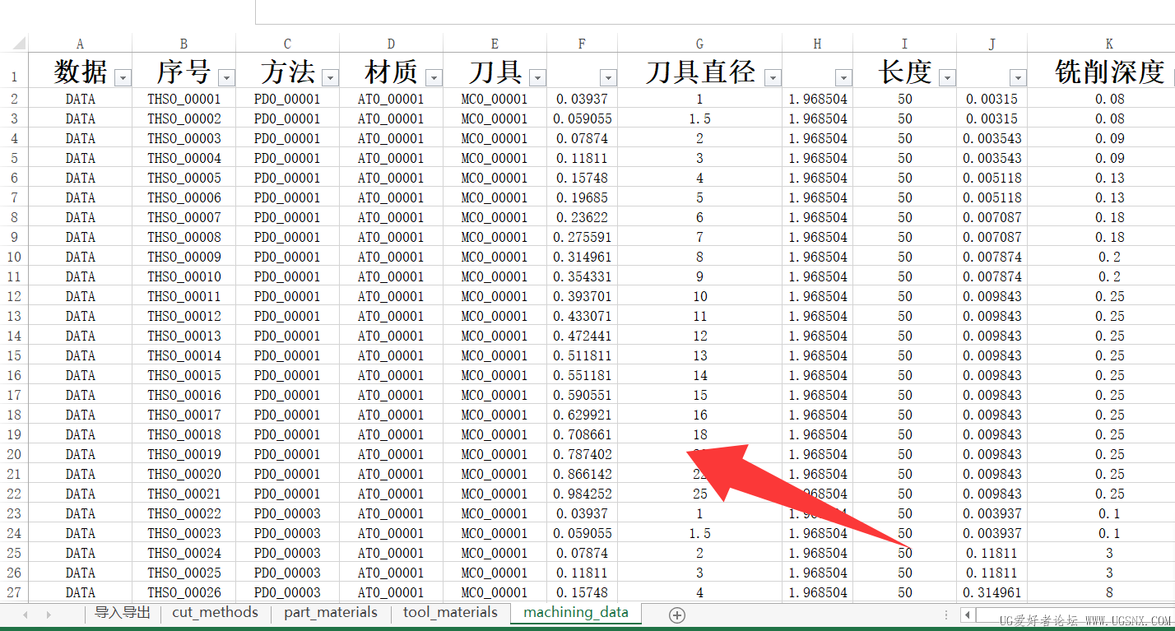1175x631 pixels.
Task: Select column G header
Action: click(699, 44)
